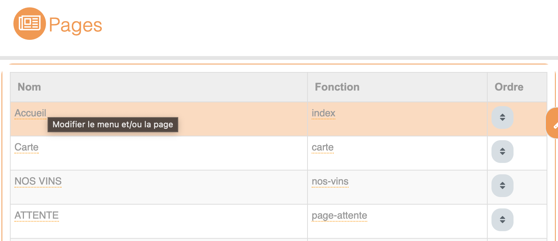Open the ATTENTE page link
558x241 pixels.
point(36,216)
